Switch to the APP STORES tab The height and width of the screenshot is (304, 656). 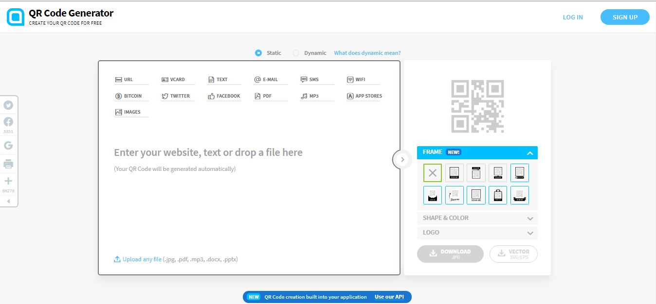point(364,96)
